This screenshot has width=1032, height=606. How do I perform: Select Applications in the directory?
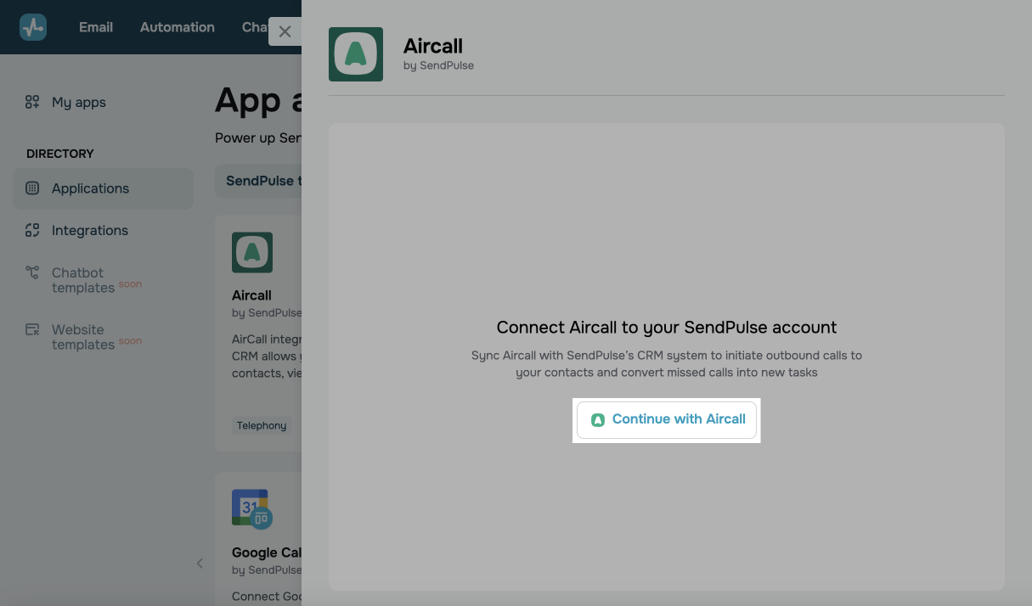[x=91, y=188]
